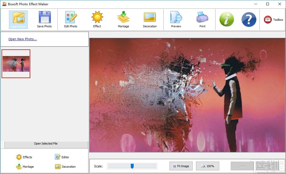Screen dimensions: 286x174
Task: Save the current photo with Save Photo
Action: coord(44,19)
